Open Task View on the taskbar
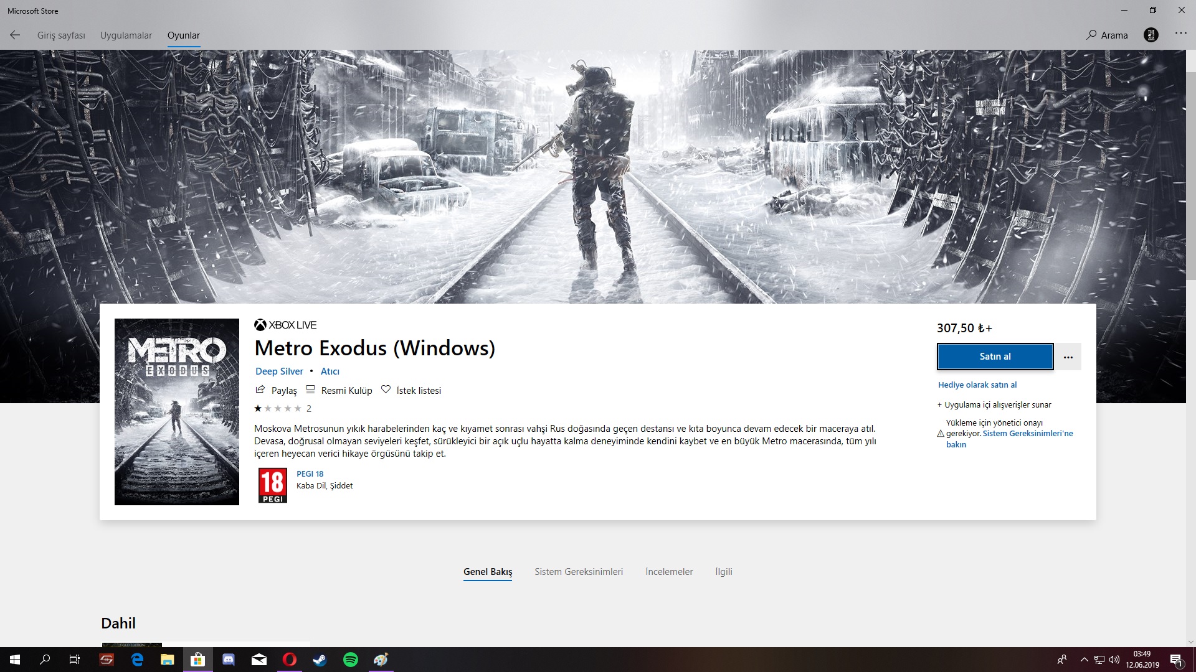 pyautogui.click(x=75, y=660)
